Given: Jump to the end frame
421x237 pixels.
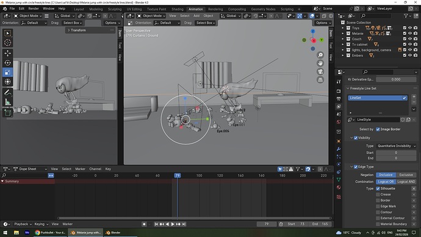Looking at the screenshot, I should pos(184,224).
